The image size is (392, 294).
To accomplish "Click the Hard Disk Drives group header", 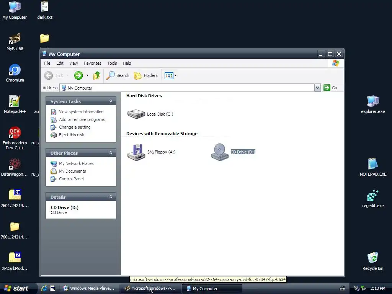I will tap(144, 96).
